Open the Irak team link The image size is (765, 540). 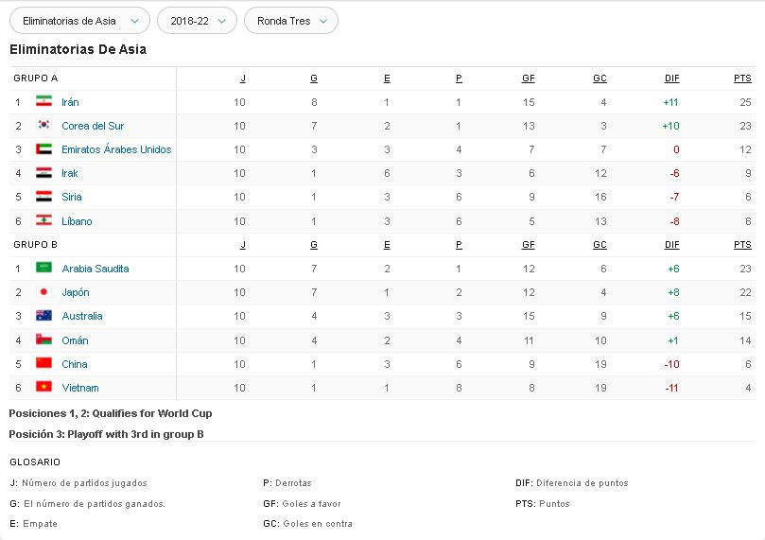point(70,173)
